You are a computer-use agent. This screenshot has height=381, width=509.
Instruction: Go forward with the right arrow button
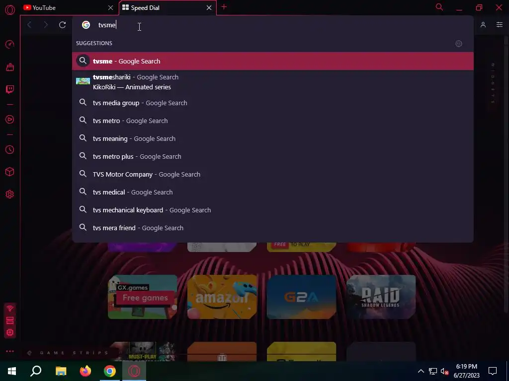pos(46,25)
